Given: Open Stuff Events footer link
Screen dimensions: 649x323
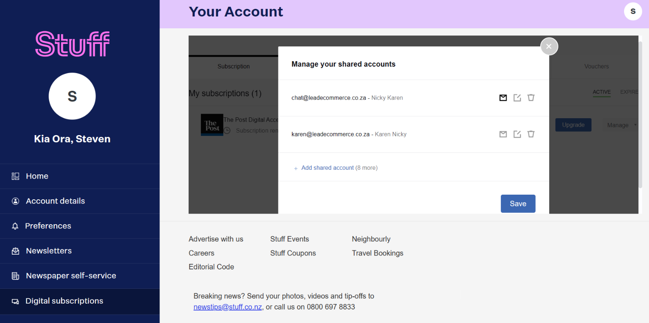Looking at the screenshot, I should click(x=289, y=239).
